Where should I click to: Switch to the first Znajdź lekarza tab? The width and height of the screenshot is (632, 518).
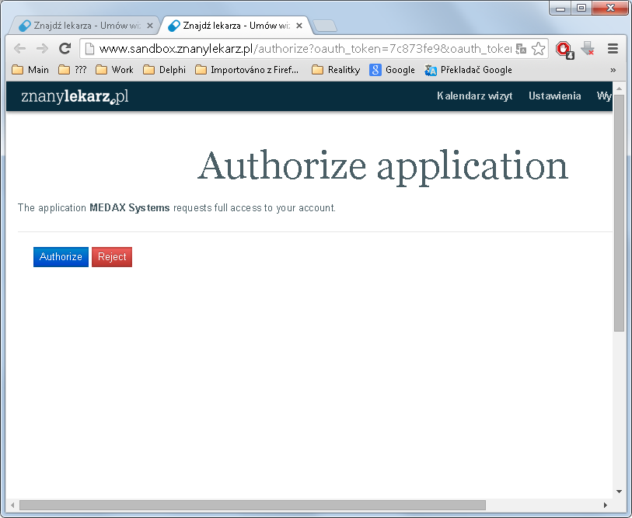coord(81,26)
